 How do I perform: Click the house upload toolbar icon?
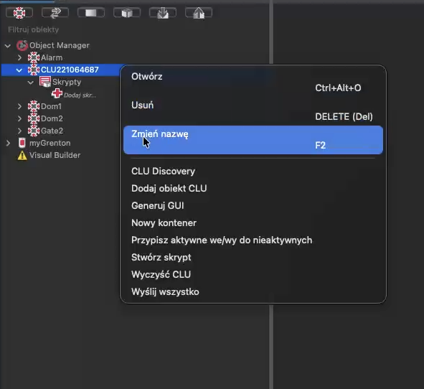199,13
